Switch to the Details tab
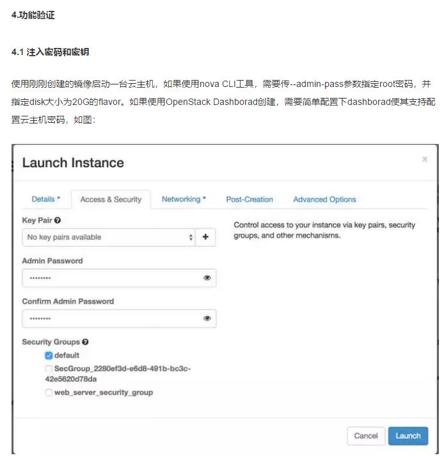 point(45,200)
